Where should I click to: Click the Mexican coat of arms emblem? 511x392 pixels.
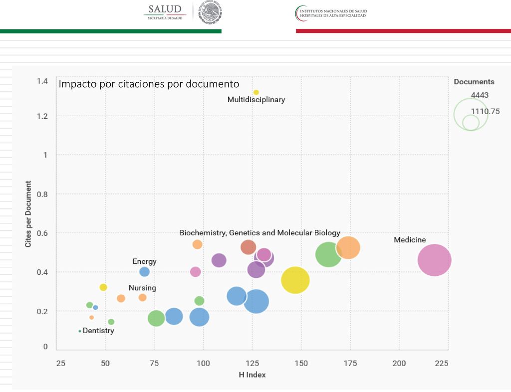pyautogui.click(x=210, y=12)
